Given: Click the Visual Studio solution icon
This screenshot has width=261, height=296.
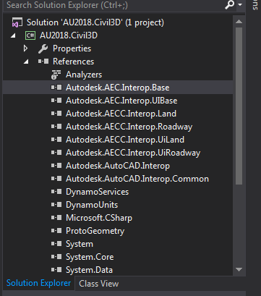Looking at the screenshot, I should [17, 22].
